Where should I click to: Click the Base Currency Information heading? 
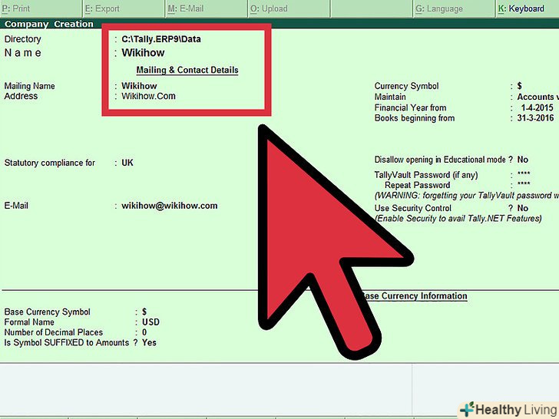pyautogui.click(x=414, y=296)
